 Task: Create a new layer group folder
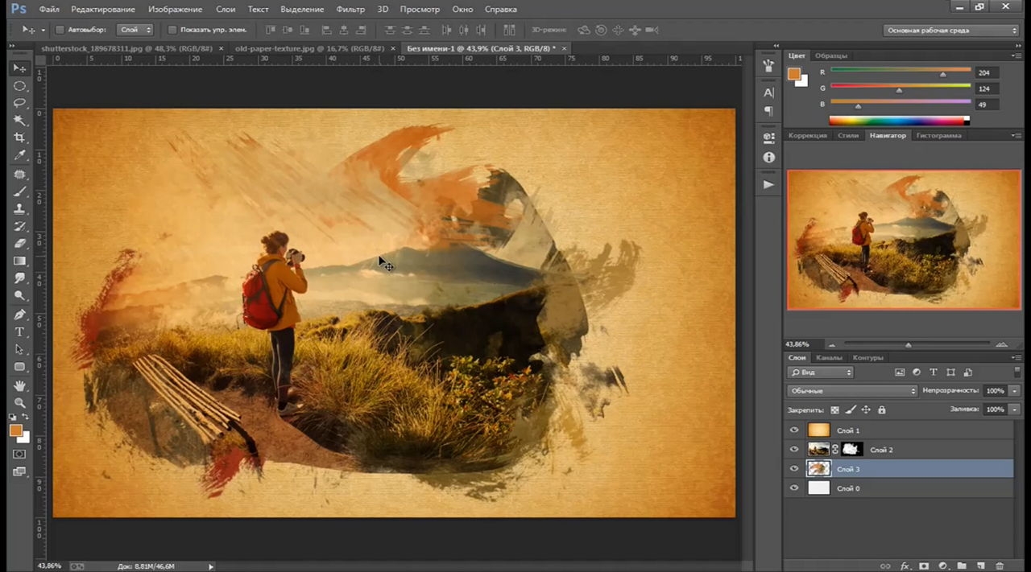pyautogui.click(x=962, y=566)
